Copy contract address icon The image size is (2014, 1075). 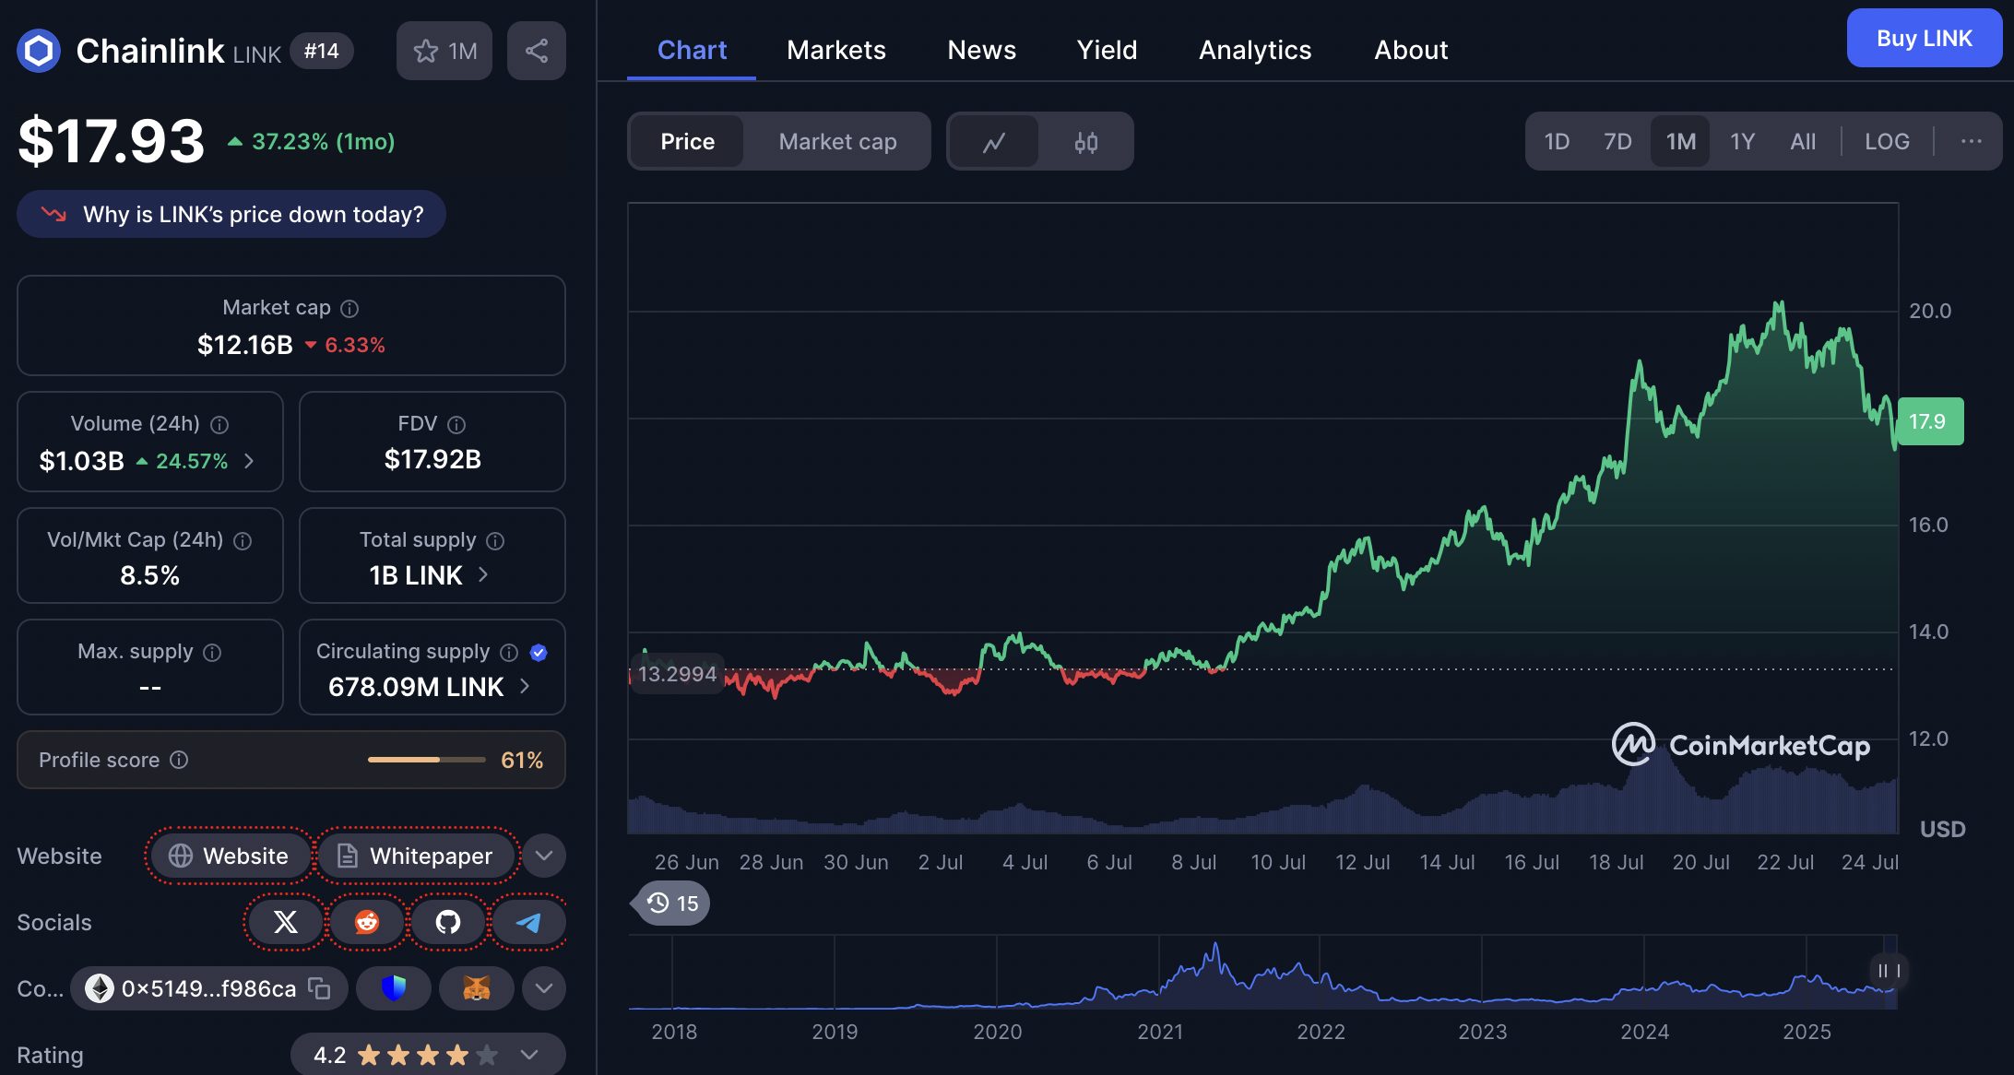[x=319, y=988]
